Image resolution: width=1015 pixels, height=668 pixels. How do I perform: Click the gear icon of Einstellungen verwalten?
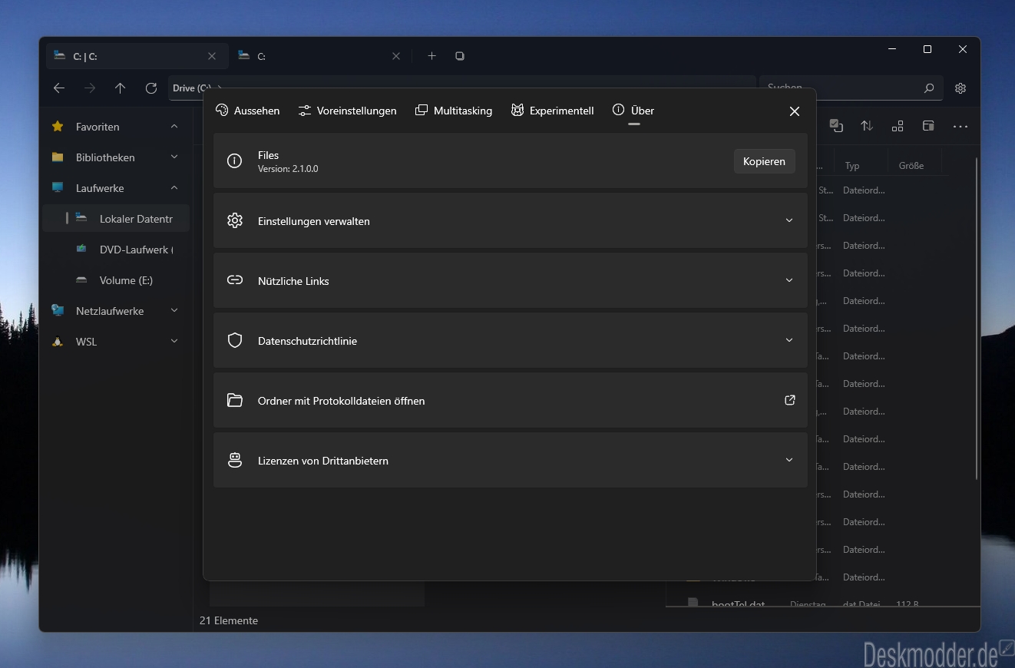(x=235, y=220)
